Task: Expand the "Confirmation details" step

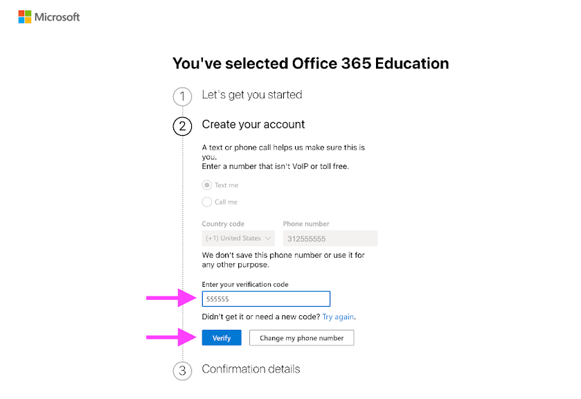Action: coord(251,369)
